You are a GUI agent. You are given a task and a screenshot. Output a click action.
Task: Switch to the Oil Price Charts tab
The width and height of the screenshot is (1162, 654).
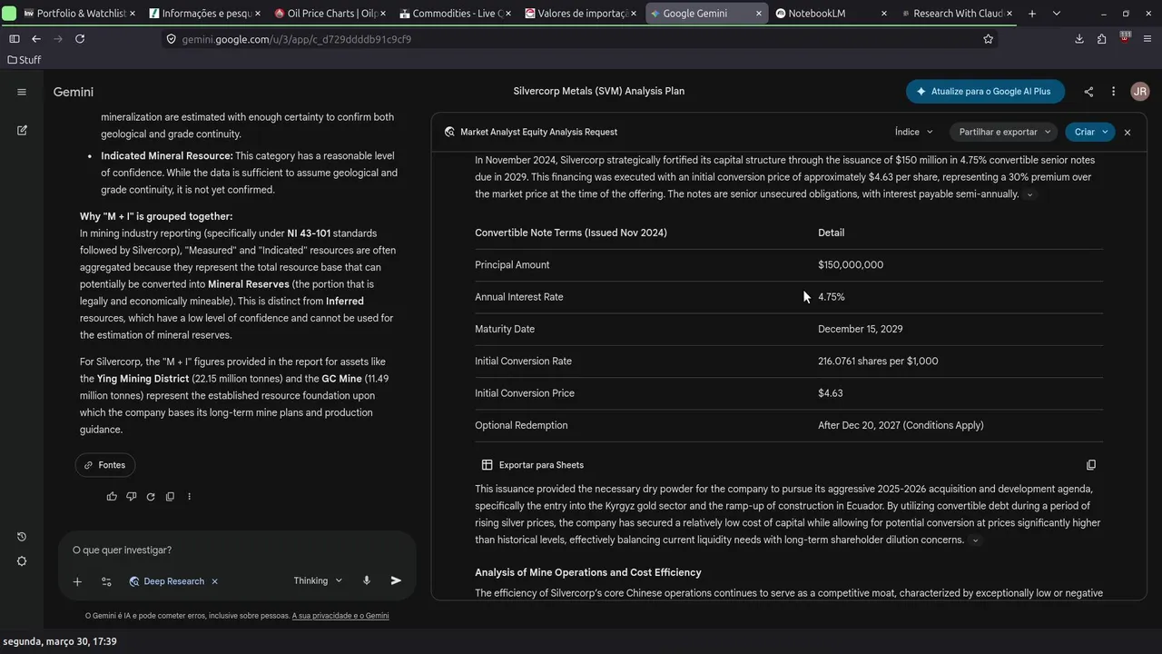tap(333, 14)
